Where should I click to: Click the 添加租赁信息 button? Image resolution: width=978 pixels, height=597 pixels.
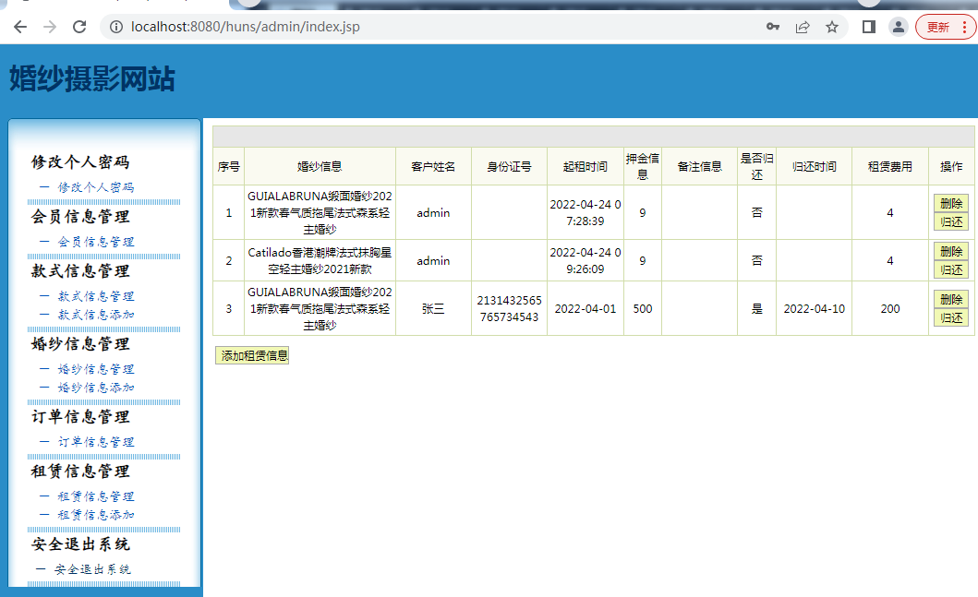point(252,355)
